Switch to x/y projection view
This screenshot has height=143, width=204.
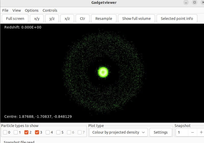pyautogui.click(x=37, y=18)
